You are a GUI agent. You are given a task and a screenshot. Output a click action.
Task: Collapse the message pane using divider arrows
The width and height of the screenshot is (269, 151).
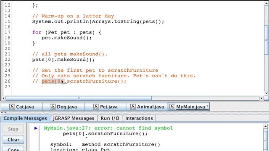pyautogui.click(x=5, y=113)
